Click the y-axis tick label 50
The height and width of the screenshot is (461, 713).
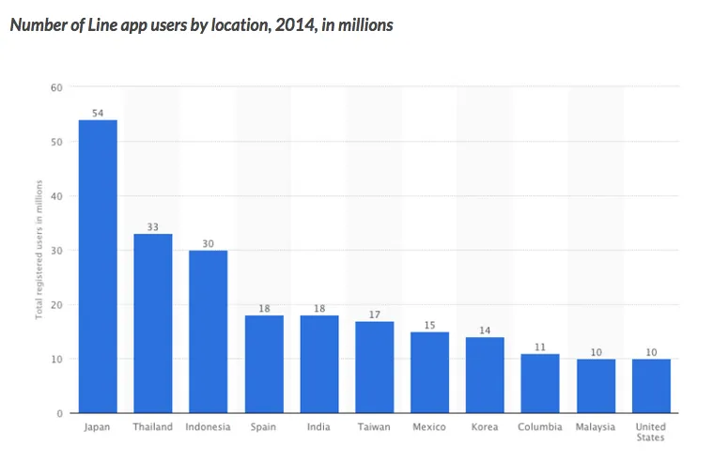(x=57, y=142)
